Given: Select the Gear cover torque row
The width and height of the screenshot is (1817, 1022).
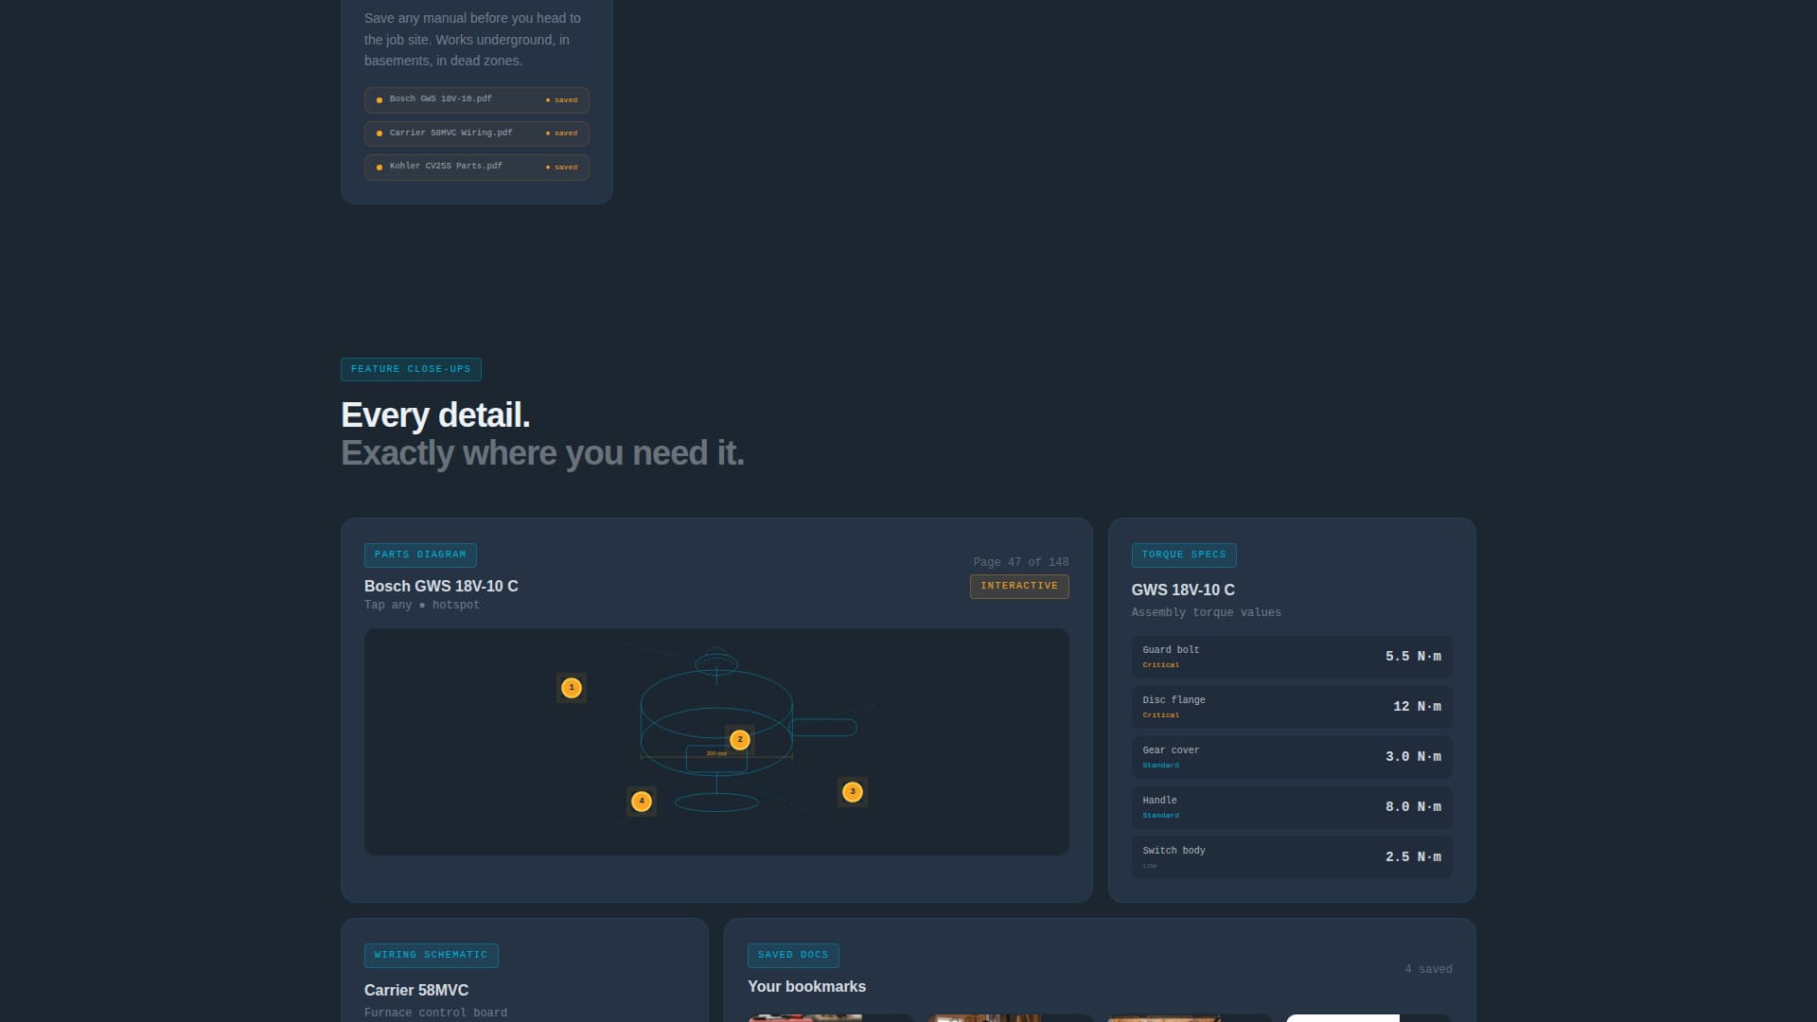Looking at the screenshot, I should pos(1292,757).
